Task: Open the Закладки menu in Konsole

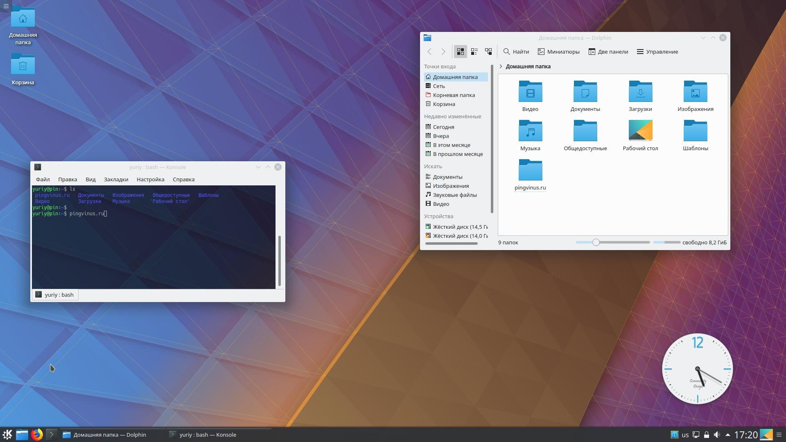Action: 116,179
